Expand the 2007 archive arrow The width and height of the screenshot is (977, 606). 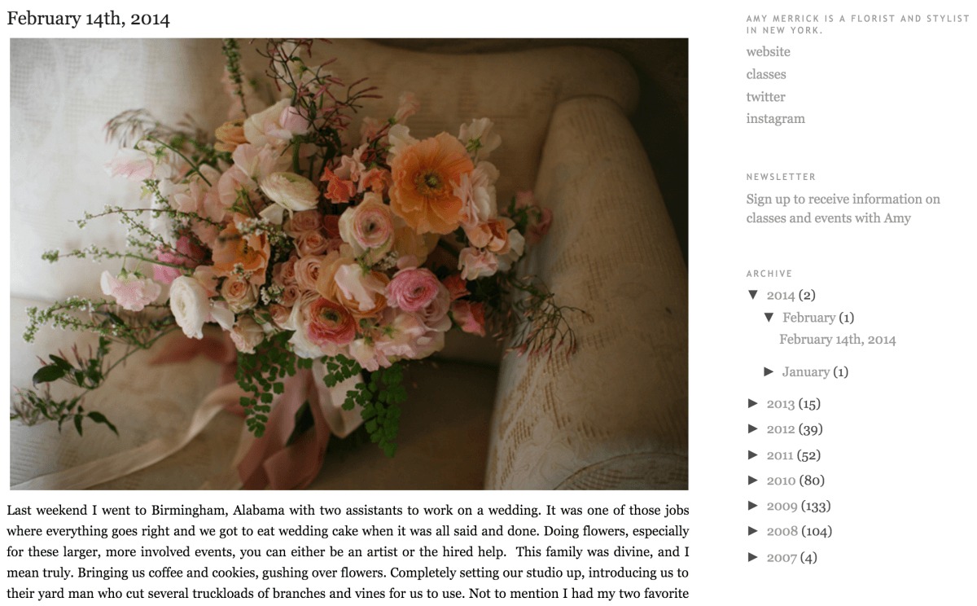pyautogui.click(x=753, y=557)
